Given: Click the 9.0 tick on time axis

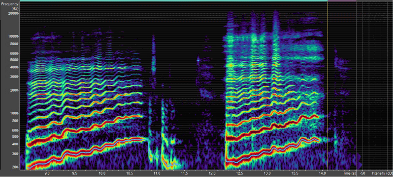Looking at the screenshot, I should click(47, 173).
